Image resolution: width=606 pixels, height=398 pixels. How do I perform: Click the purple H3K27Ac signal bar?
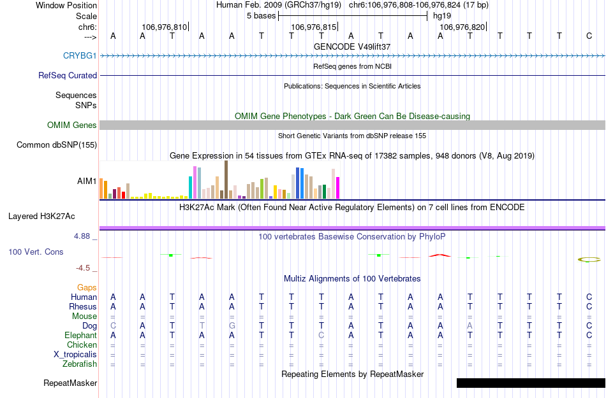coord(352,229)
